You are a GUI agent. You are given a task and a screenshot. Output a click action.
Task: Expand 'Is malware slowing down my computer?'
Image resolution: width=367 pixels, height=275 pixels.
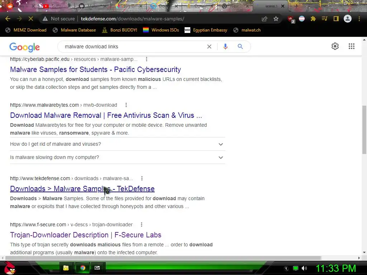(x=118, y=157)
